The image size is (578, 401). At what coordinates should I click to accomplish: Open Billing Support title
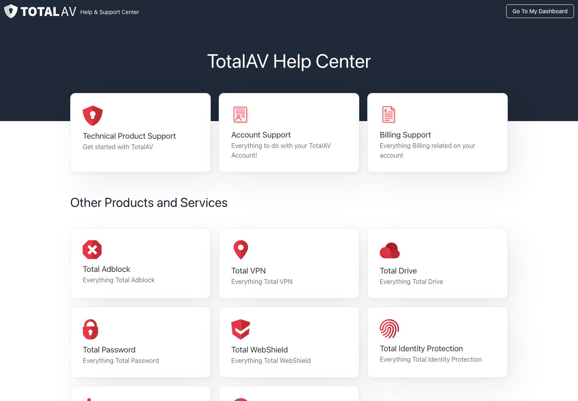(x=405, y=135)
